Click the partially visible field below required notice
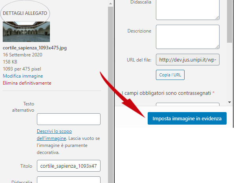Viewport: 238px width, 183px height. 188,104
